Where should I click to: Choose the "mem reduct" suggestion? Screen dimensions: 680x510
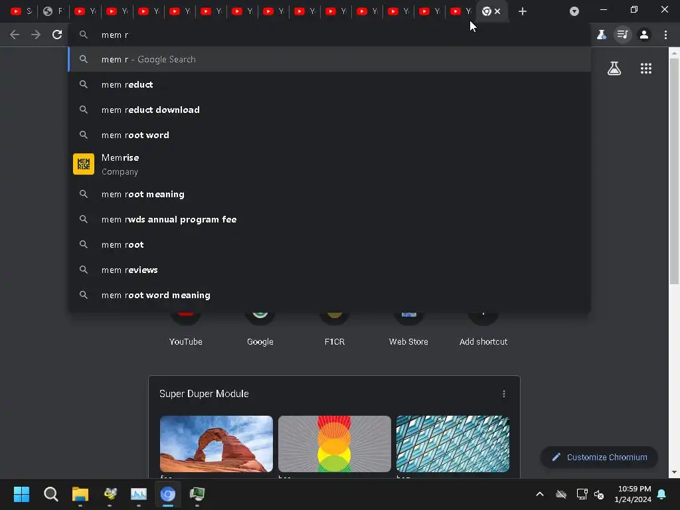click(329, 84)
